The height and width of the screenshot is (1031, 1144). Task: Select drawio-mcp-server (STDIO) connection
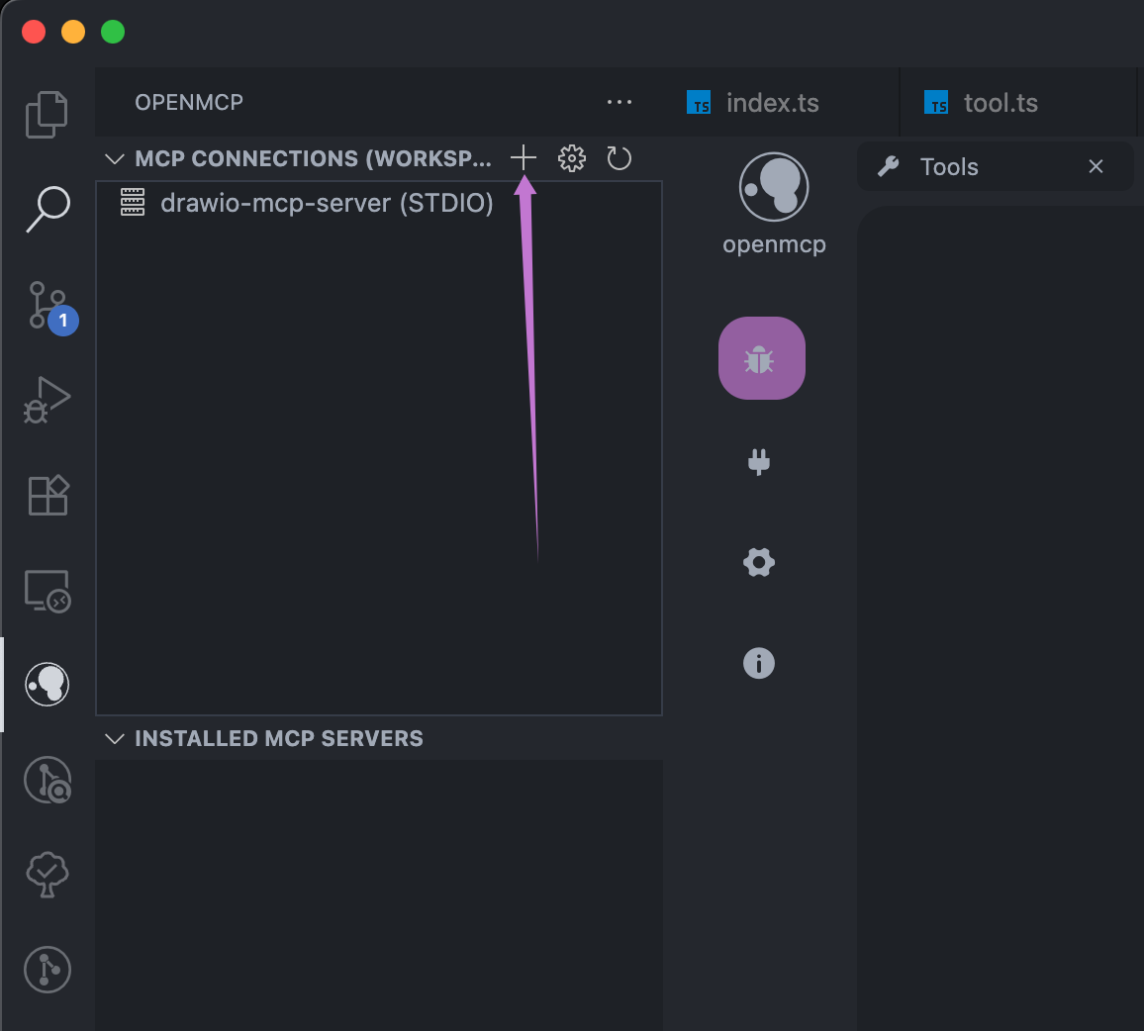click(327, 204)
